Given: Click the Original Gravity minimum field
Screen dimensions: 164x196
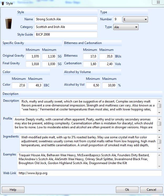Looking at the screenshot, I should 33,56.
